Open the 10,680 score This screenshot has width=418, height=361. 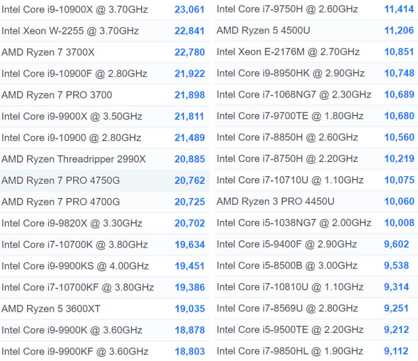point(399,115)
